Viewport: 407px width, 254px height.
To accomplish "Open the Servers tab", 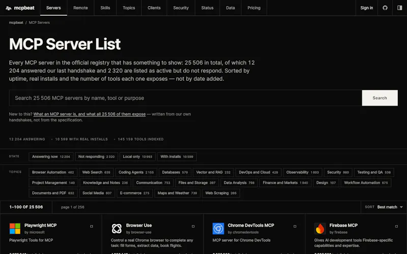I will click(x=53, y=8).
